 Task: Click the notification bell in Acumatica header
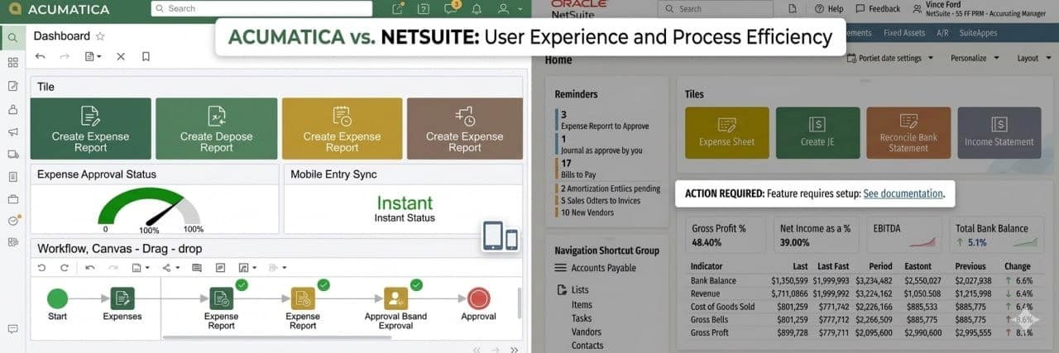(477, 9)
